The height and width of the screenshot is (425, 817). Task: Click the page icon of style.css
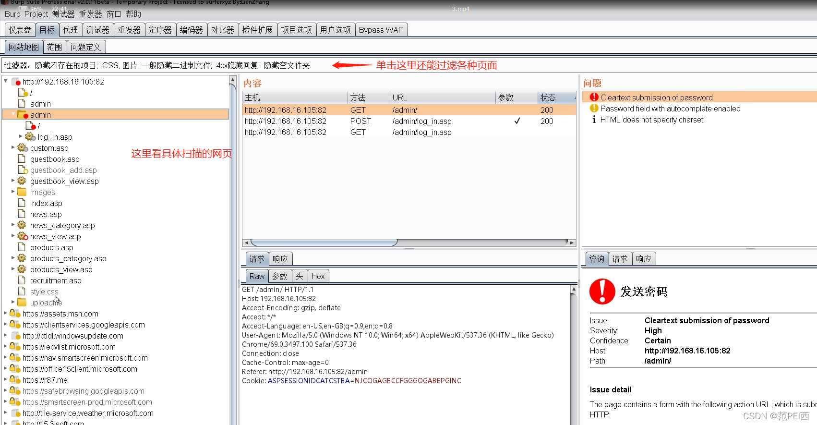22,291
